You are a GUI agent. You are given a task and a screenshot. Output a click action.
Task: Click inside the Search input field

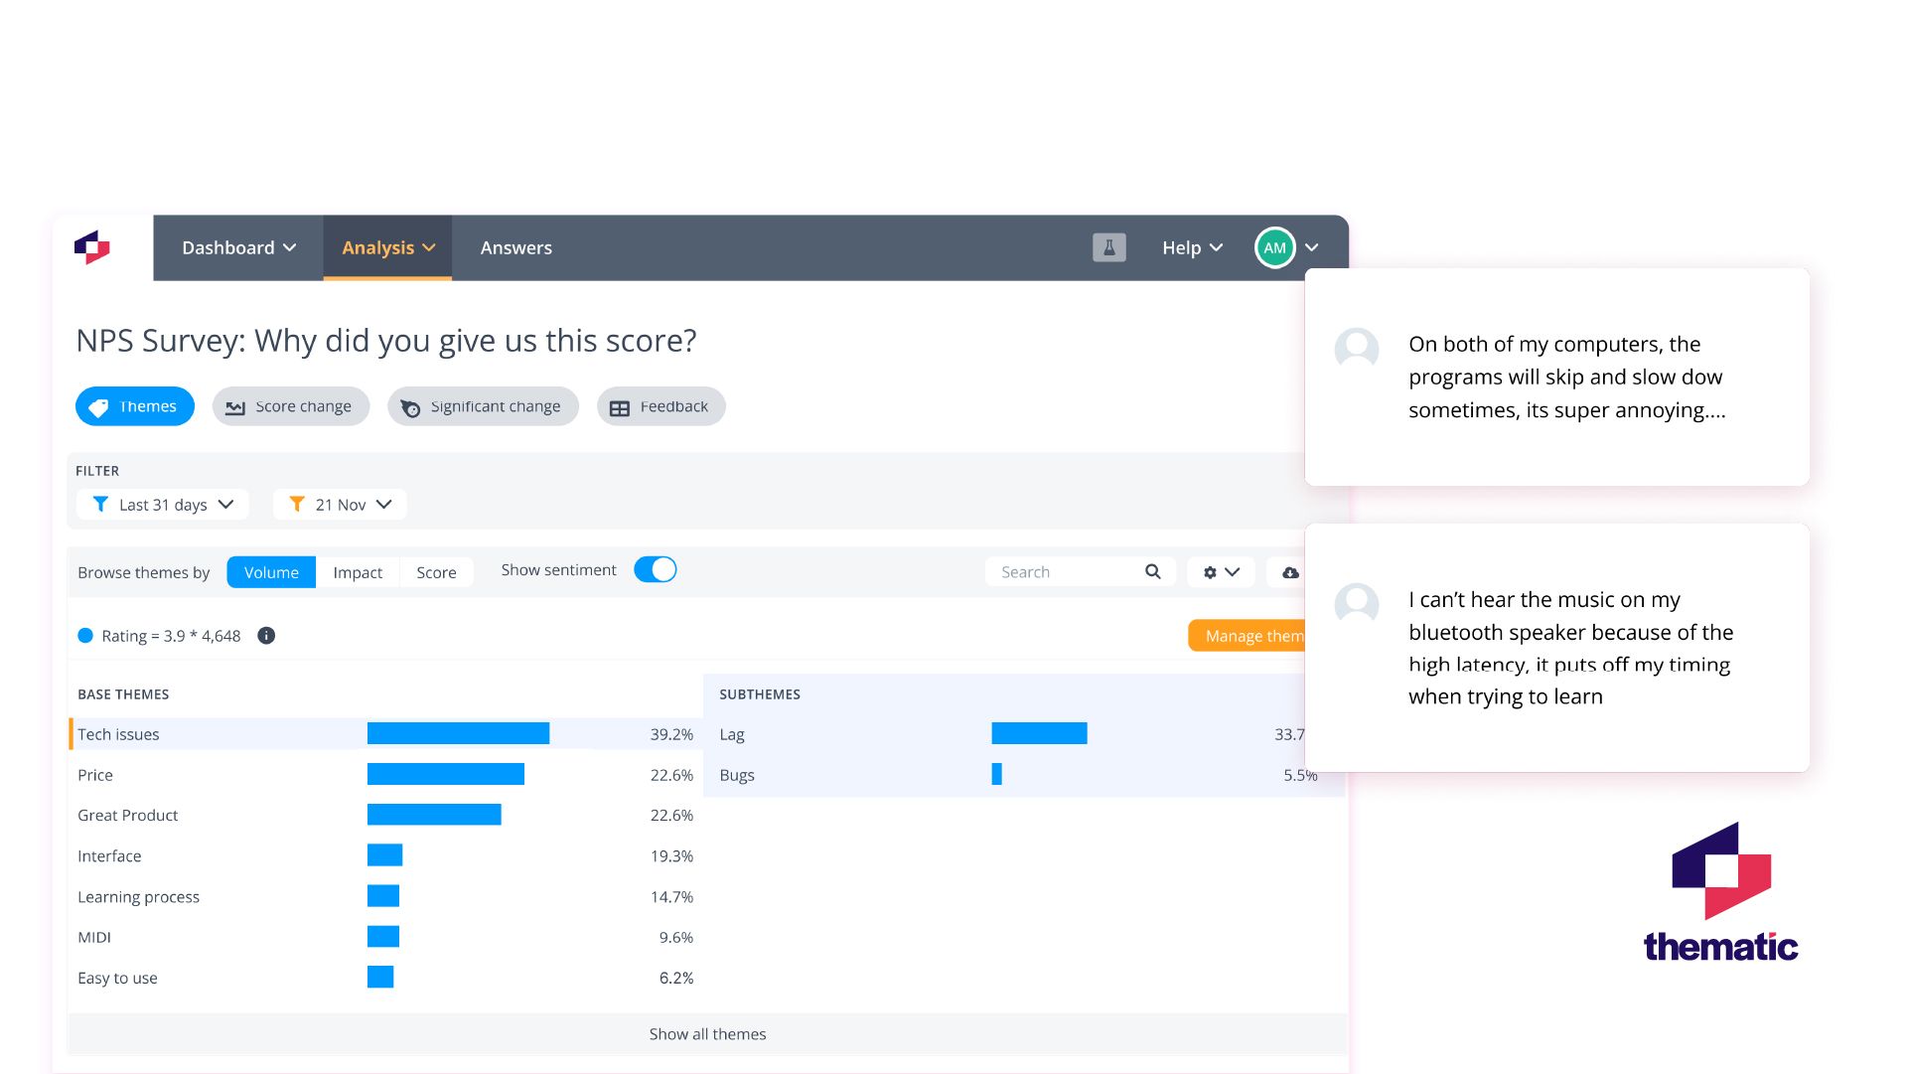[1053, 571]
